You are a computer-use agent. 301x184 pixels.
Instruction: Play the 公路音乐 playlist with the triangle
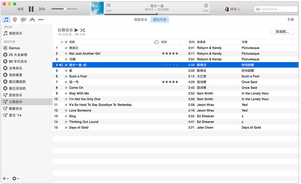coord(76,30)
